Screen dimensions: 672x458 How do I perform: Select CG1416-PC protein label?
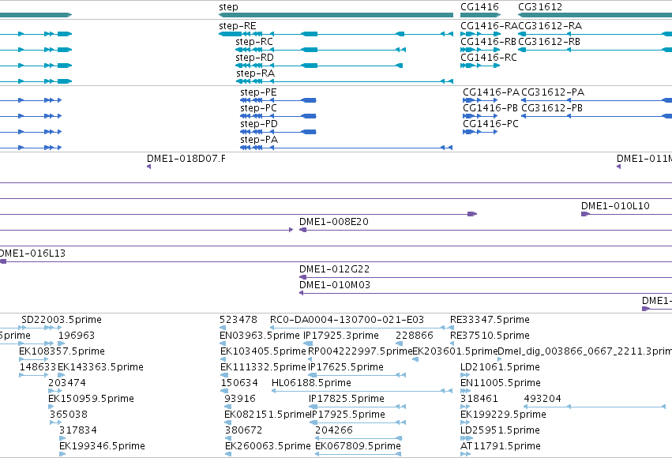coord(490,124)
